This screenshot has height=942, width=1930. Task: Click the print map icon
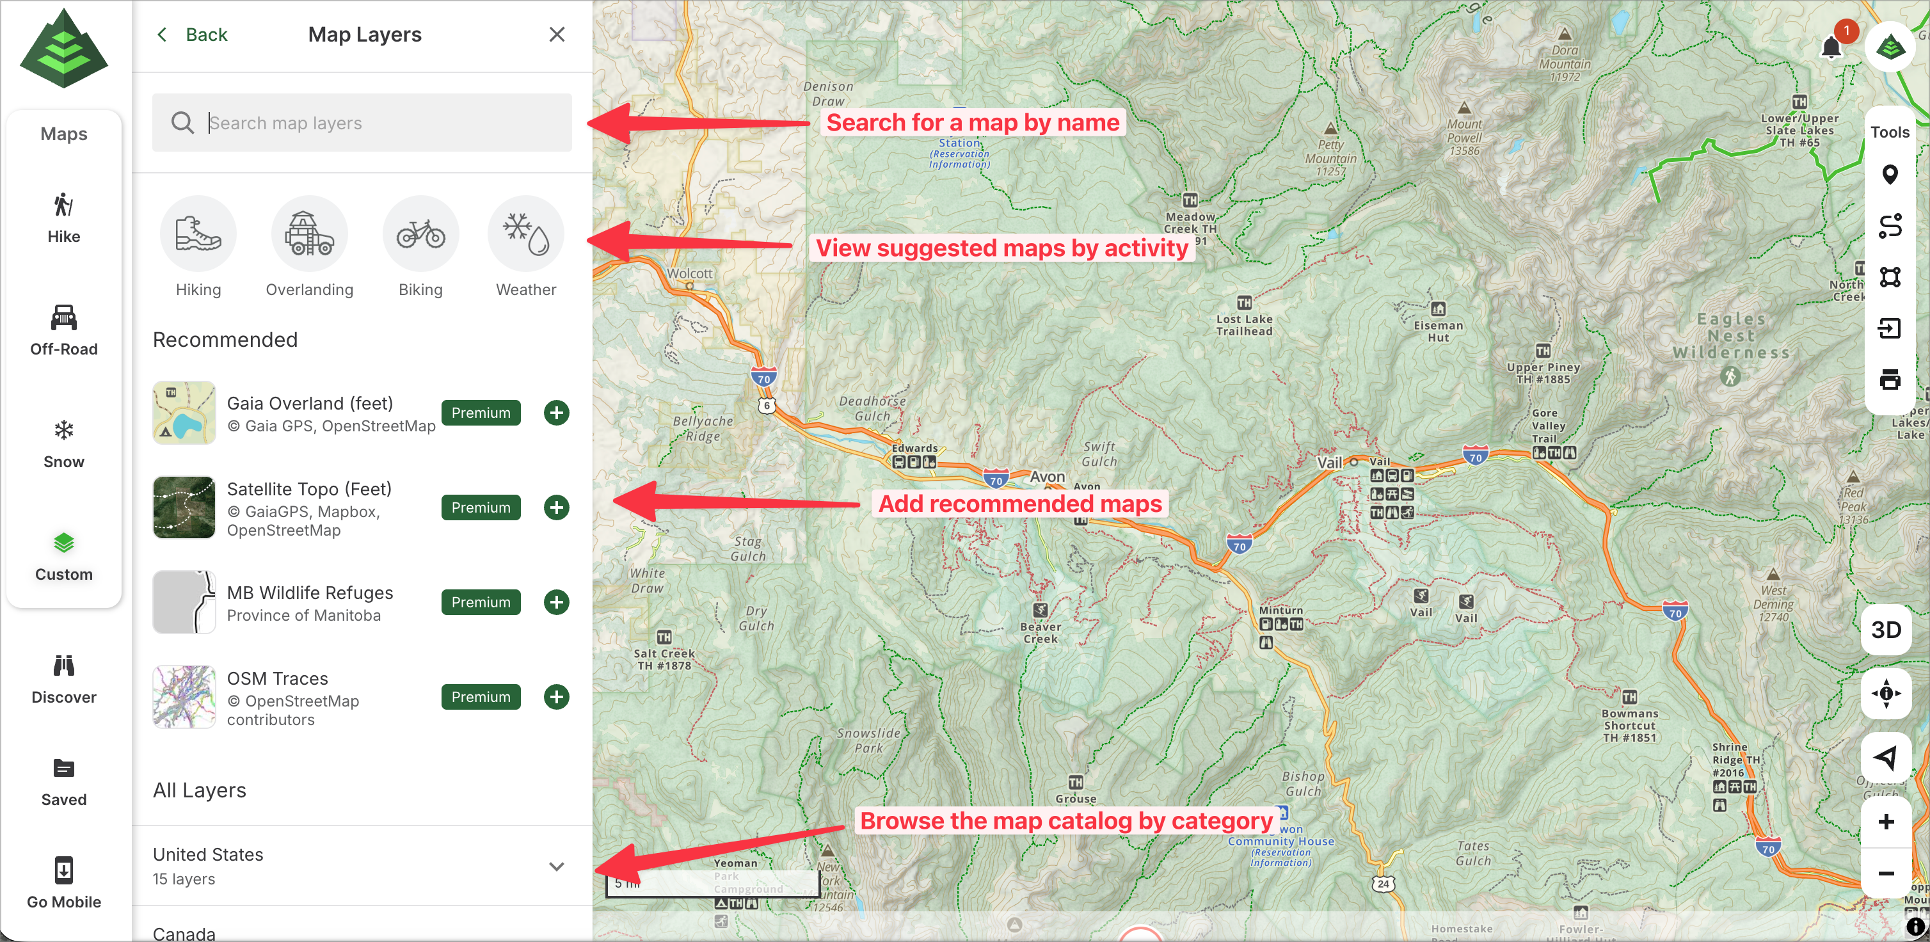tap(1889, 379)
